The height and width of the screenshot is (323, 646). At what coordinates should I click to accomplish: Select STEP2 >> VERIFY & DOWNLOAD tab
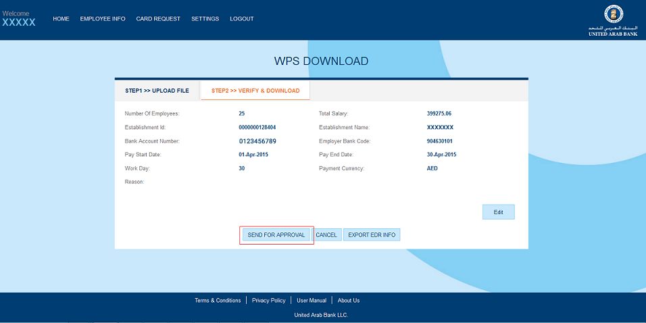[x=255, y=91]
